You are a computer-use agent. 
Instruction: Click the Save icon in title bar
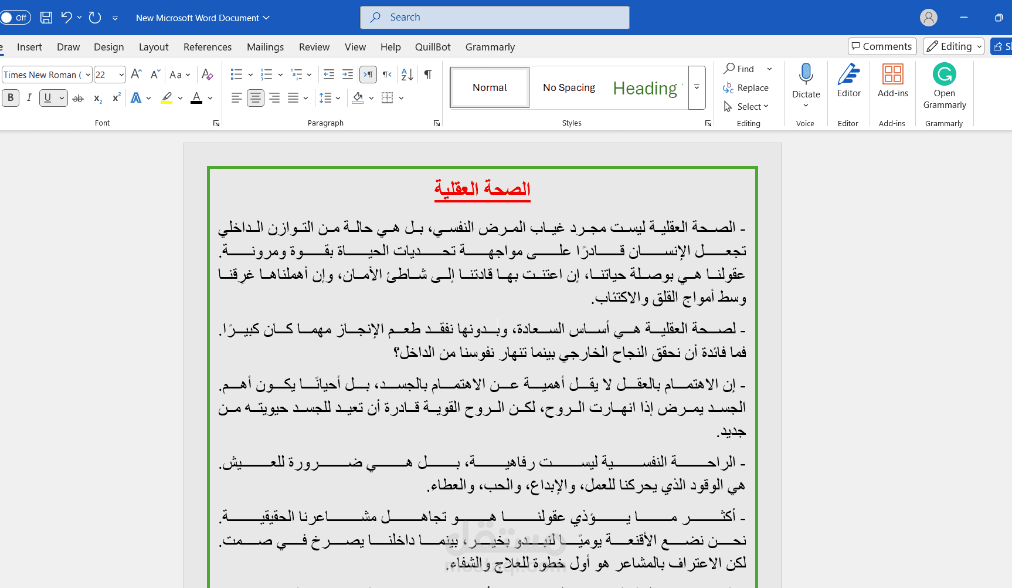pyautogui.click(x=46, y=18)
